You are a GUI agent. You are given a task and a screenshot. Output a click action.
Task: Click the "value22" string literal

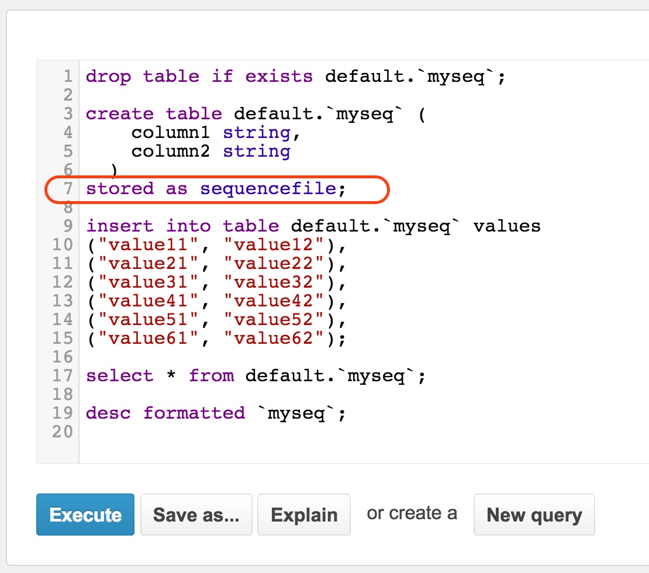(274, 264)
